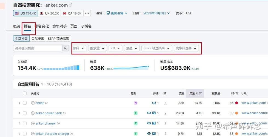268x137 pixels.
Task: Expand the anker charger row
Action: 19,123
